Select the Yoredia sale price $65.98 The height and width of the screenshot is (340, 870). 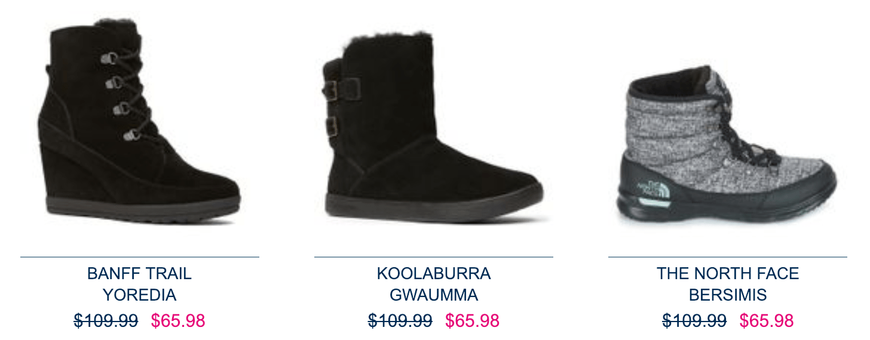pos(178,321)
